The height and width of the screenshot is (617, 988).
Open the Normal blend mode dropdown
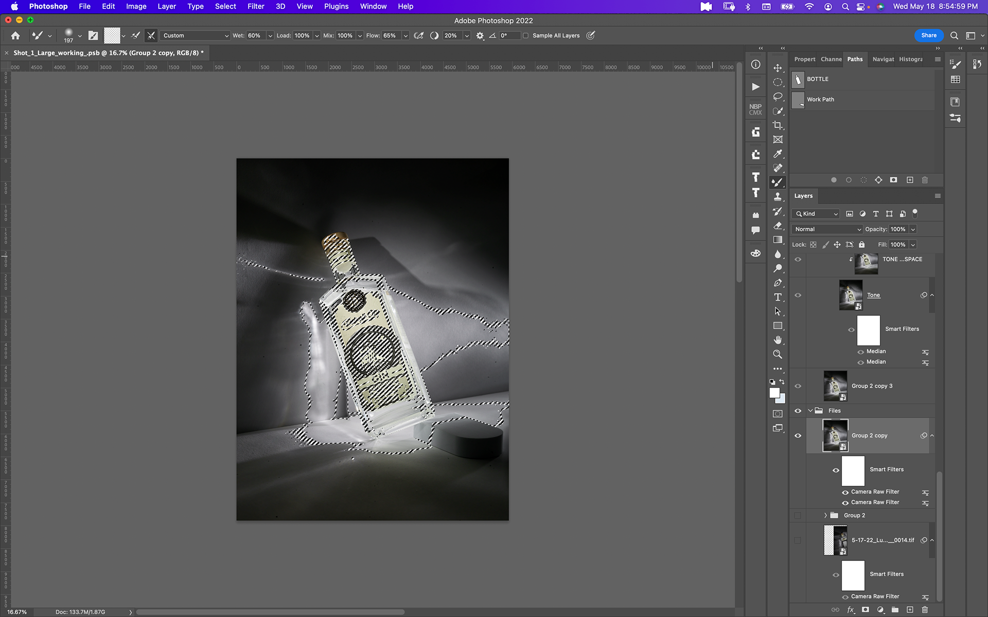(827, 229)
